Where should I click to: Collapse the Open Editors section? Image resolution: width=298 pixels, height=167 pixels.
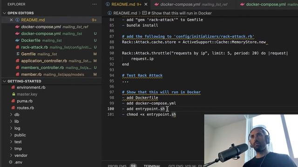click(4, 13)
